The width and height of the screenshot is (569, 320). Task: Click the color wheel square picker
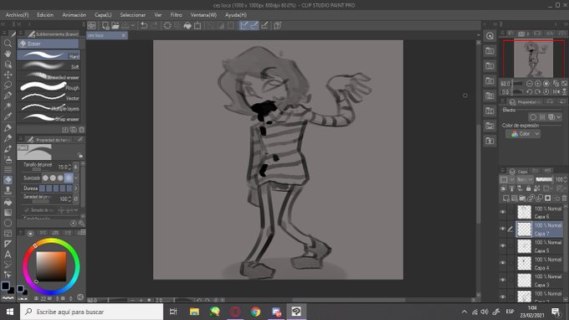tap(51, 266)
